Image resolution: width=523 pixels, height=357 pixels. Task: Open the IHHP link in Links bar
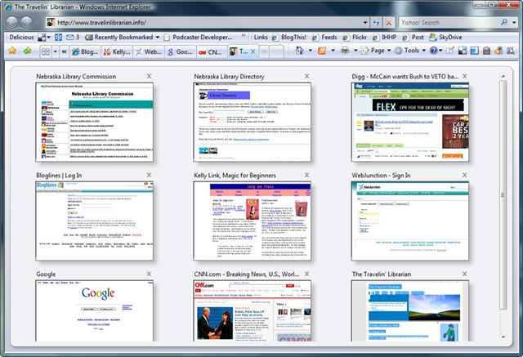click(385, 38)
